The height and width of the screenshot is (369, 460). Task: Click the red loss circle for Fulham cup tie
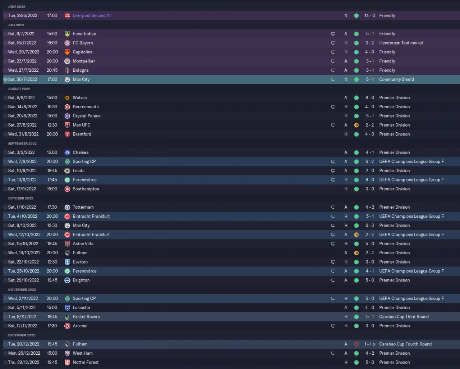[x=356, y=344]
